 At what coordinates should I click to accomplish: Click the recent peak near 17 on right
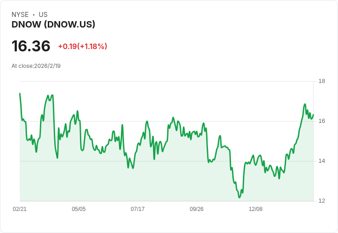point(305,104)
